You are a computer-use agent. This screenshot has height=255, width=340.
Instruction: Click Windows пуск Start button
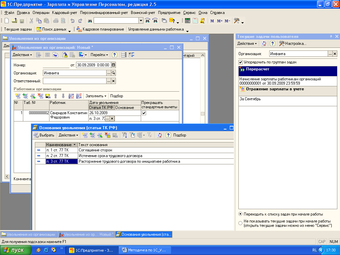click(16, 250)
